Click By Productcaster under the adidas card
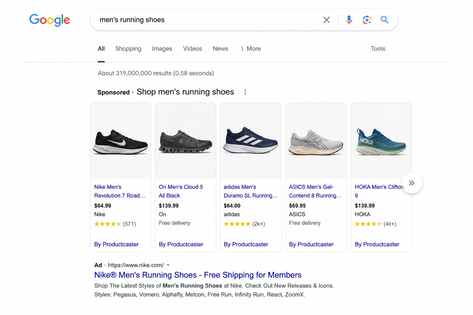The image size is (473, 315). point(246,245)
